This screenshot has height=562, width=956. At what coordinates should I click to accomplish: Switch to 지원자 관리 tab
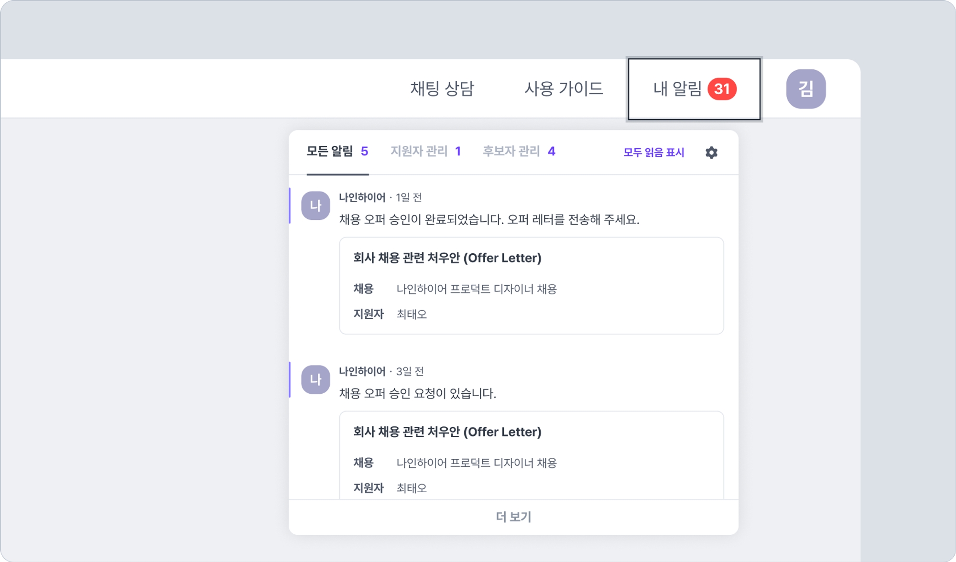[425, 151]
